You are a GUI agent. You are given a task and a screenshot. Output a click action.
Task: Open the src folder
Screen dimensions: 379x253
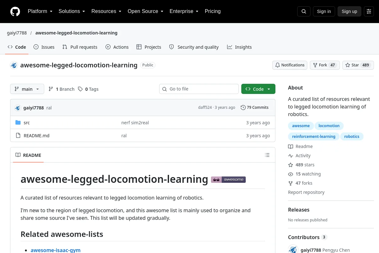point(27,123)
